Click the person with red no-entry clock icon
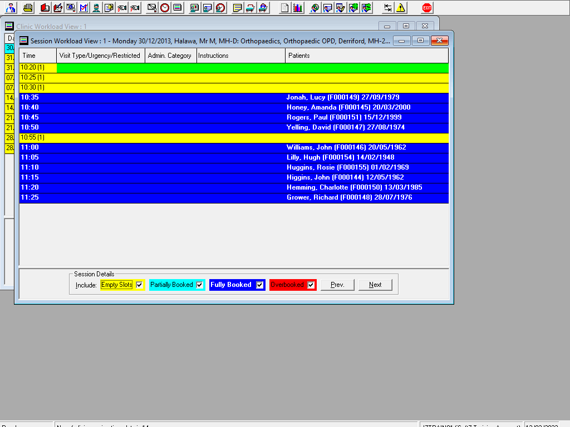Screen dimensions: 570x427 tap(220, 8)
